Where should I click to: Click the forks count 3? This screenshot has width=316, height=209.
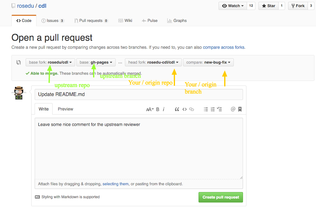[311, 6]
